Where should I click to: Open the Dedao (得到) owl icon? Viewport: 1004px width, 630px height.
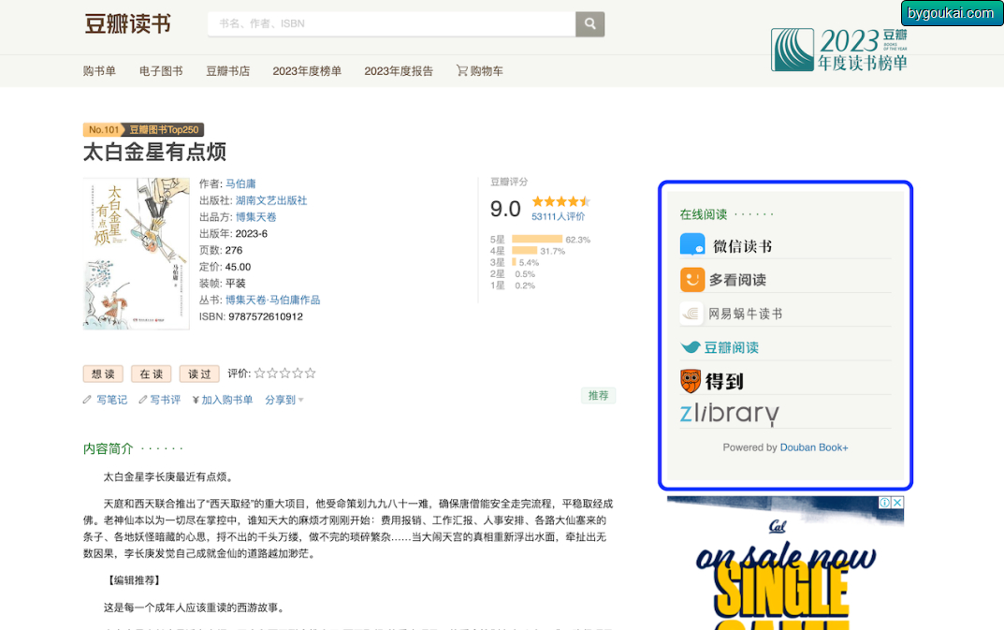[x=691, y=381]
